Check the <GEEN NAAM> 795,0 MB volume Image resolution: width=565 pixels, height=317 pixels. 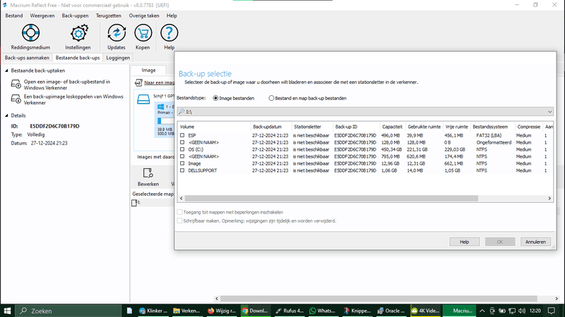(x=182, y=156)
